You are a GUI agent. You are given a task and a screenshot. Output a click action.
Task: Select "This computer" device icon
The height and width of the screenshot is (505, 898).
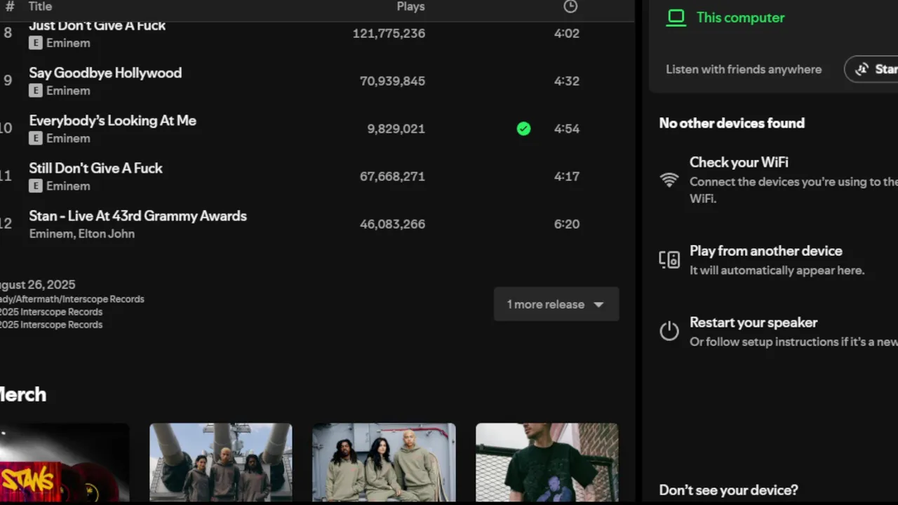pyautogui.click(x=676, y=18)
